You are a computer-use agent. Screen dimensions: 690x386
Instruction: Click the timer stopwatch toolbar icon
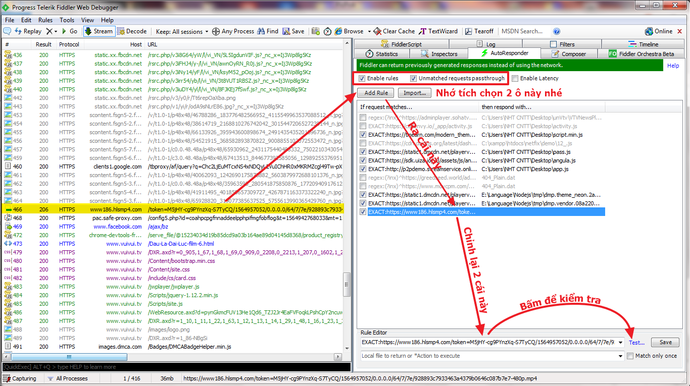point(328,31)
